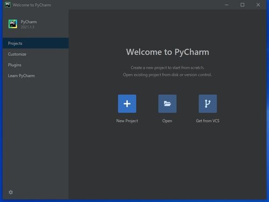Switch to the Customize tab
Screen dimensions: 269x202
36,54
